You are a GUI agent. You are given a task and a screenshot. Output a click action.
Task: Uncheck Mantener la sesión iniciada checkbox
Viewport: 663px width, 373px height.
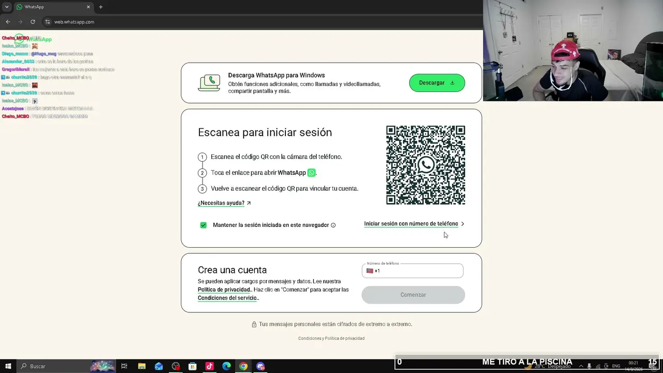coord(203,225)
